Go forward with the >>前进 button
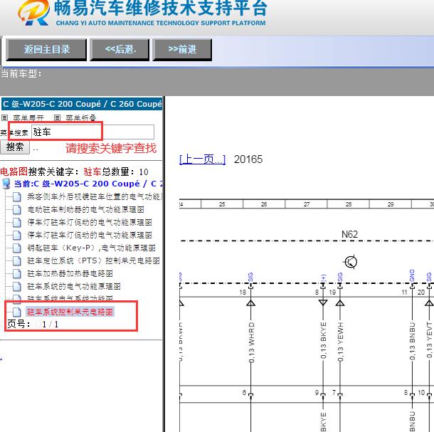434x432 pixels. [x=182, y=50]
